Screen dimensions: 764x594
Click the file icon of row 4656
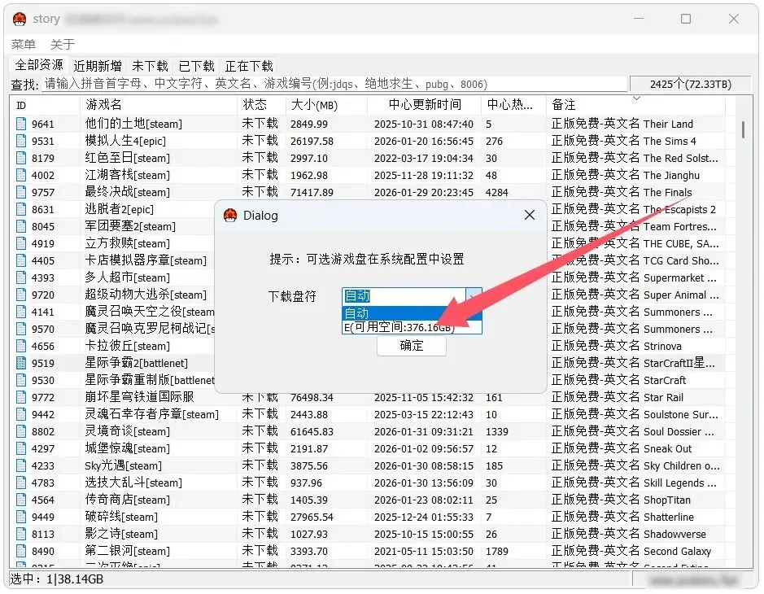click(x=21, y=346)
